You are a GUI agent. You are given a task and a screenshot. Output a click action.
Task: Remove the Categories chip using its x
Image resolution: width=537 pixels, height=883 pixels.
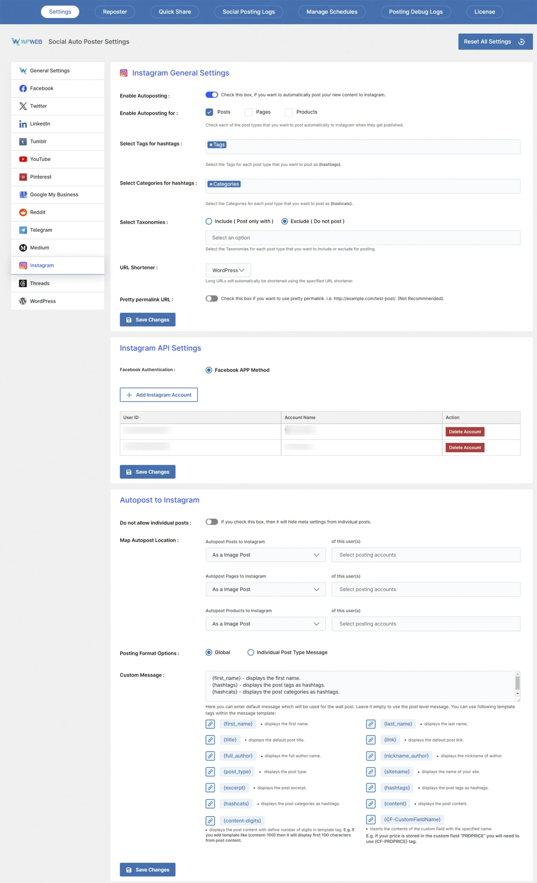(x=211, y=184)
